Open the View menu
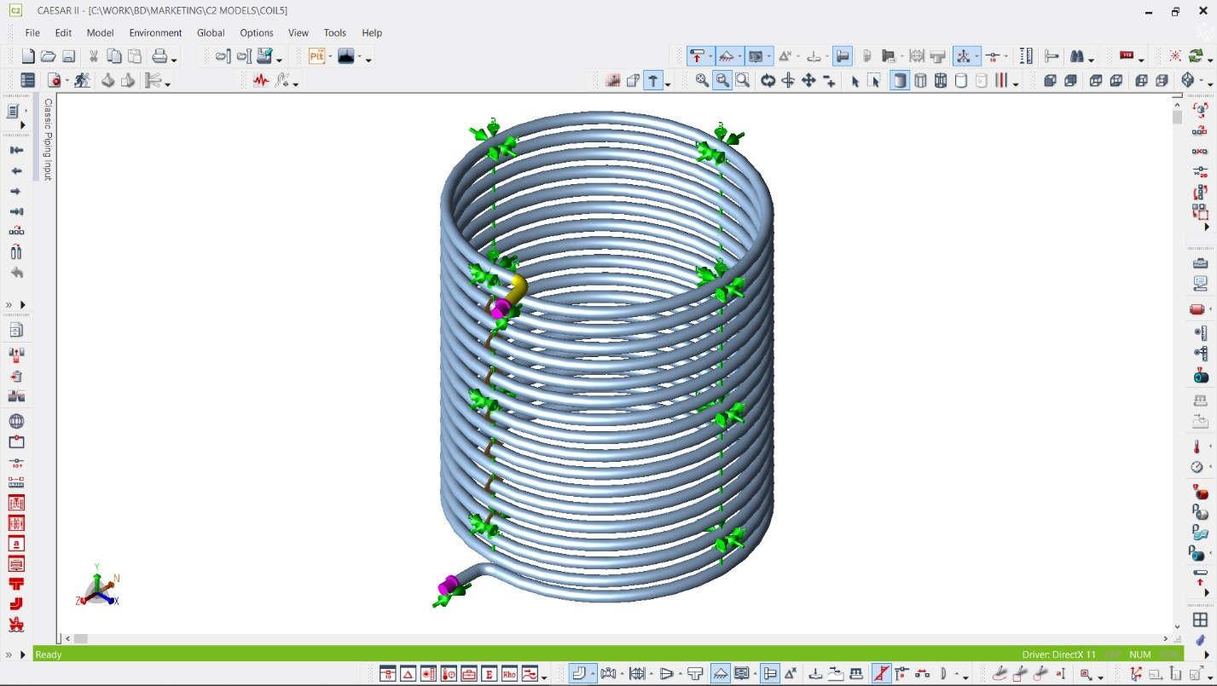The height and width of the screenshot is (686, 1217). [x=298, y=32]
